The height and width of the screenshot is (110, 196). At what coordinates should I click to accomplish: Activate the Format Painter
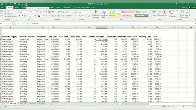pyautogui.click(x=11, y=16)
